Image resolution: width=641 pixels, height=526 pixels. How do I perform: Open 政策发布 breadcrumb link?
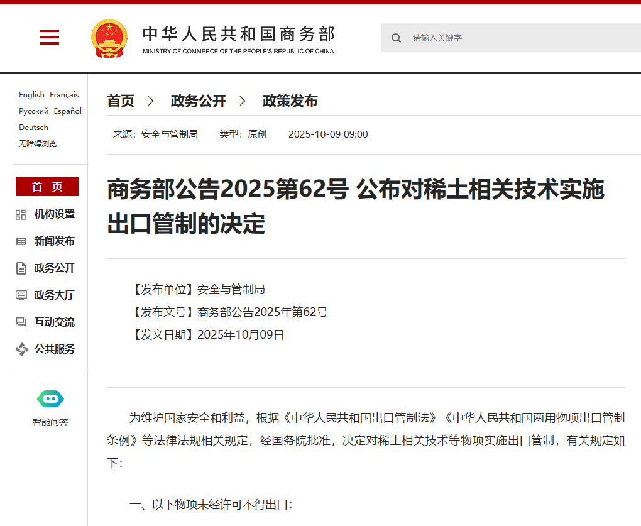290,101
